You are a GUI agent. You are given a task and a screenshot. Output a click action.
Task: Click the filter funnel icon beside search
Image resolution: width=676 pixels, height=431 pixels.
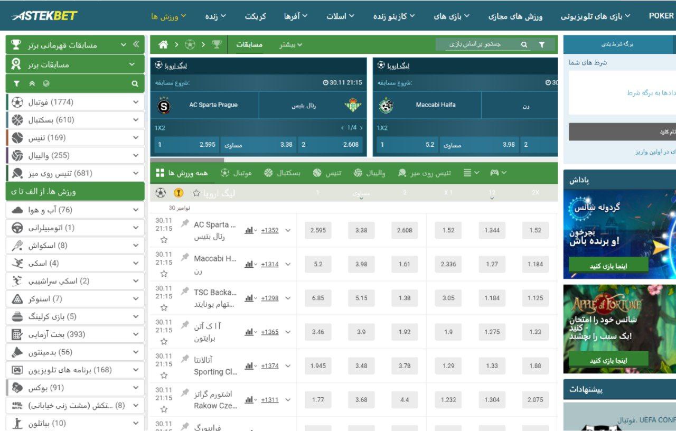(x=541, y=45)
